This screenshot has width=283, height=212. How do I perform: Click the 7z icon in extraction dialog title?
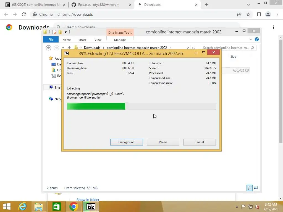click(66, 53)
